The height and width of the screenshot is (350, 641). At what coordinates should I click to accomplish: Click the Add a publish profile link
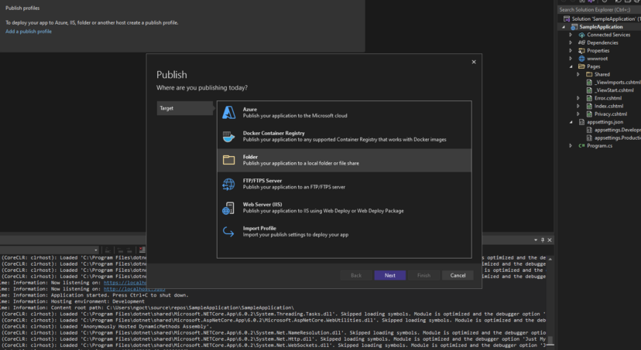click(29, 32)
